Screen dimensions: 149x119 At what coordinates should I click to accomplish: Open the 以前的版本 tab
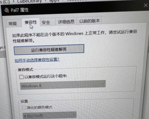point(89,21)
